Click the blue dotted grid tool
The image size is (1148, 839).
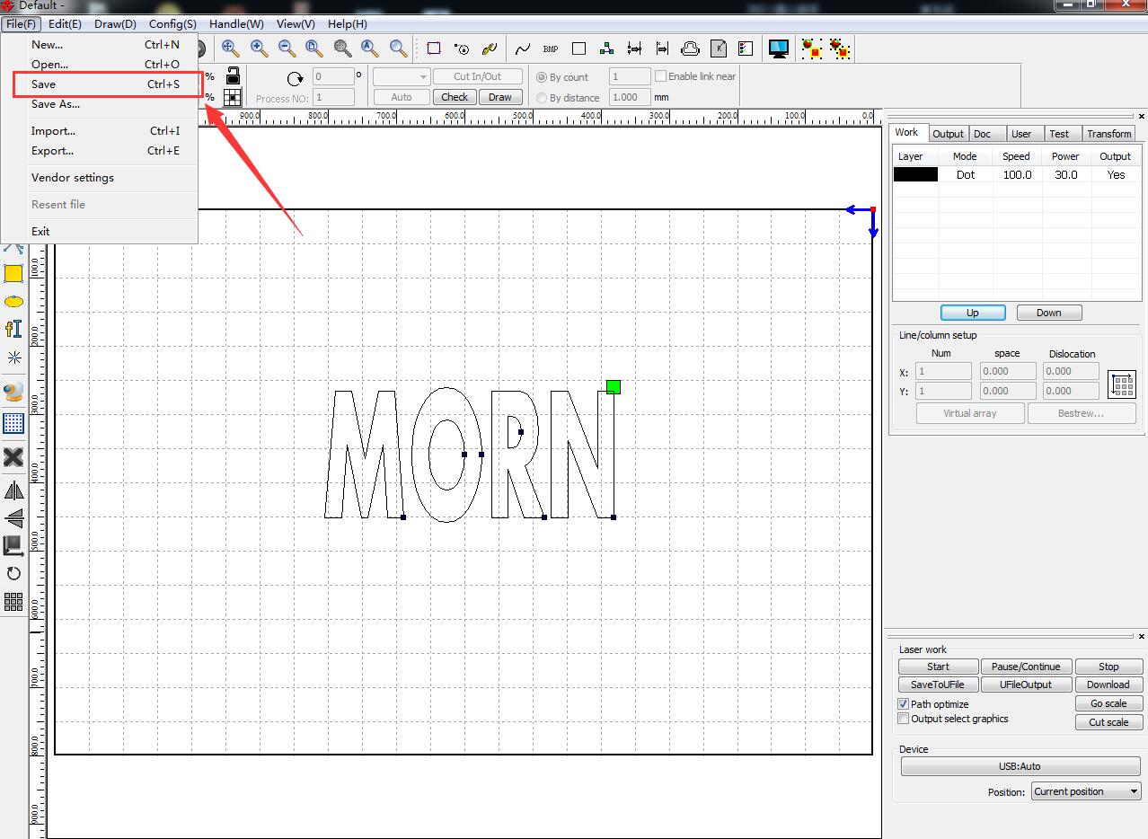pyautogui.click(x=13, y=423)
